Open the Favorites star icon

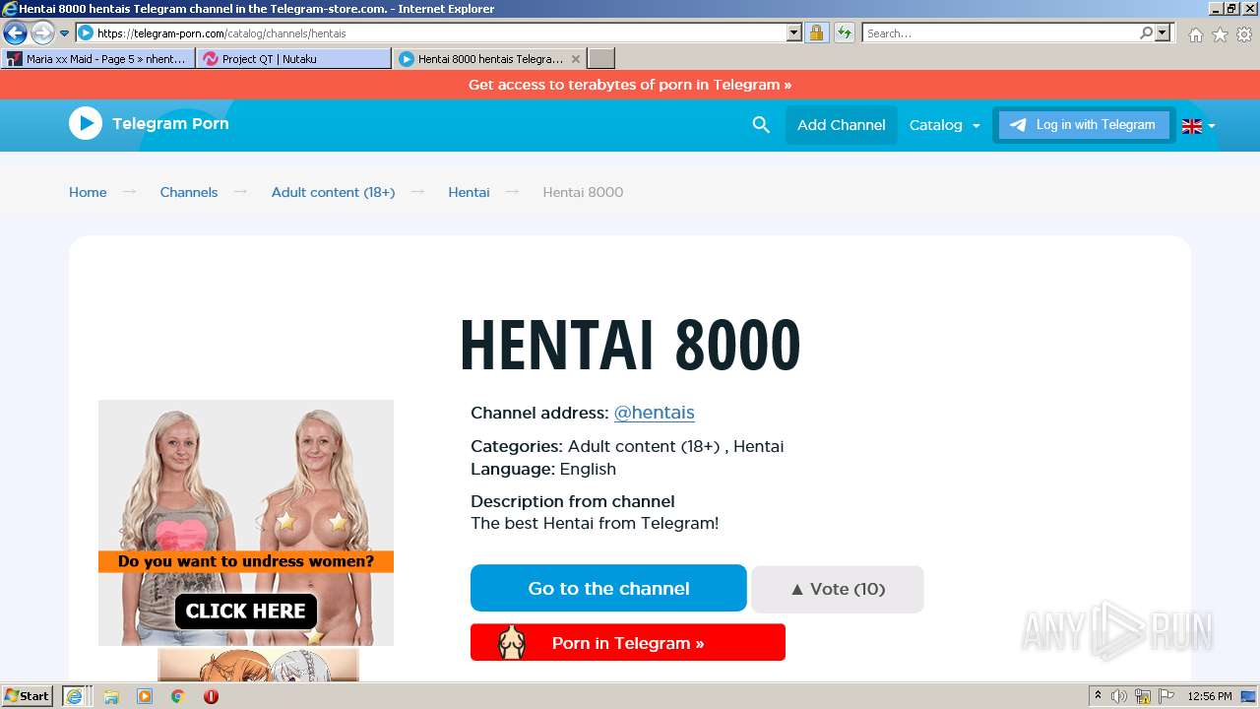pyautogui.click(x=1220, y=34)
